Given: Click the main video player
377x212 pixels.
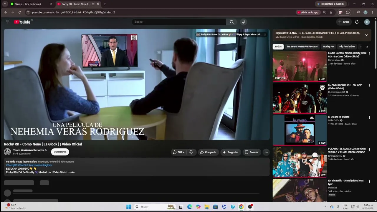Looking at the screenshot, I should pos(137,84).
